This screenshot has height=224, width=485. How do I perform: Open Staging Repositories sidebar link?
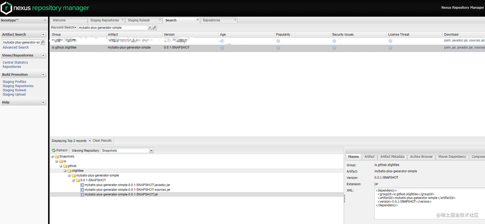tap(18, 86)
